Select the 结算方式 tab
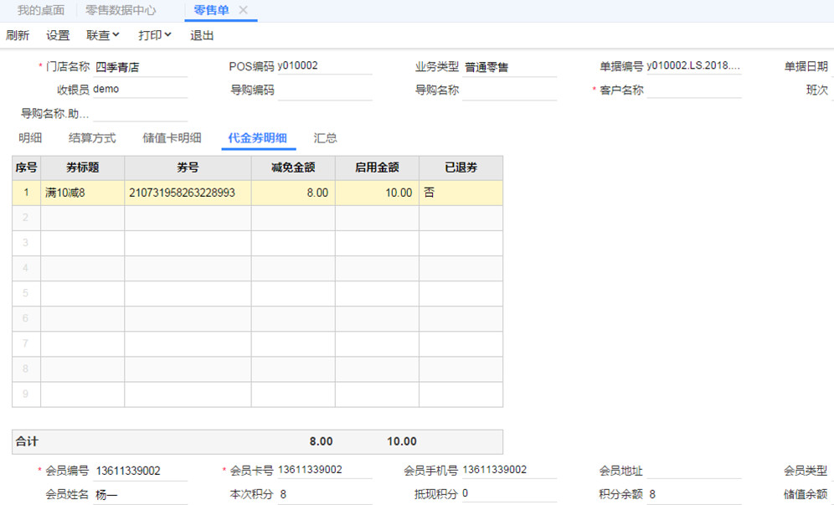 (92, 138)
